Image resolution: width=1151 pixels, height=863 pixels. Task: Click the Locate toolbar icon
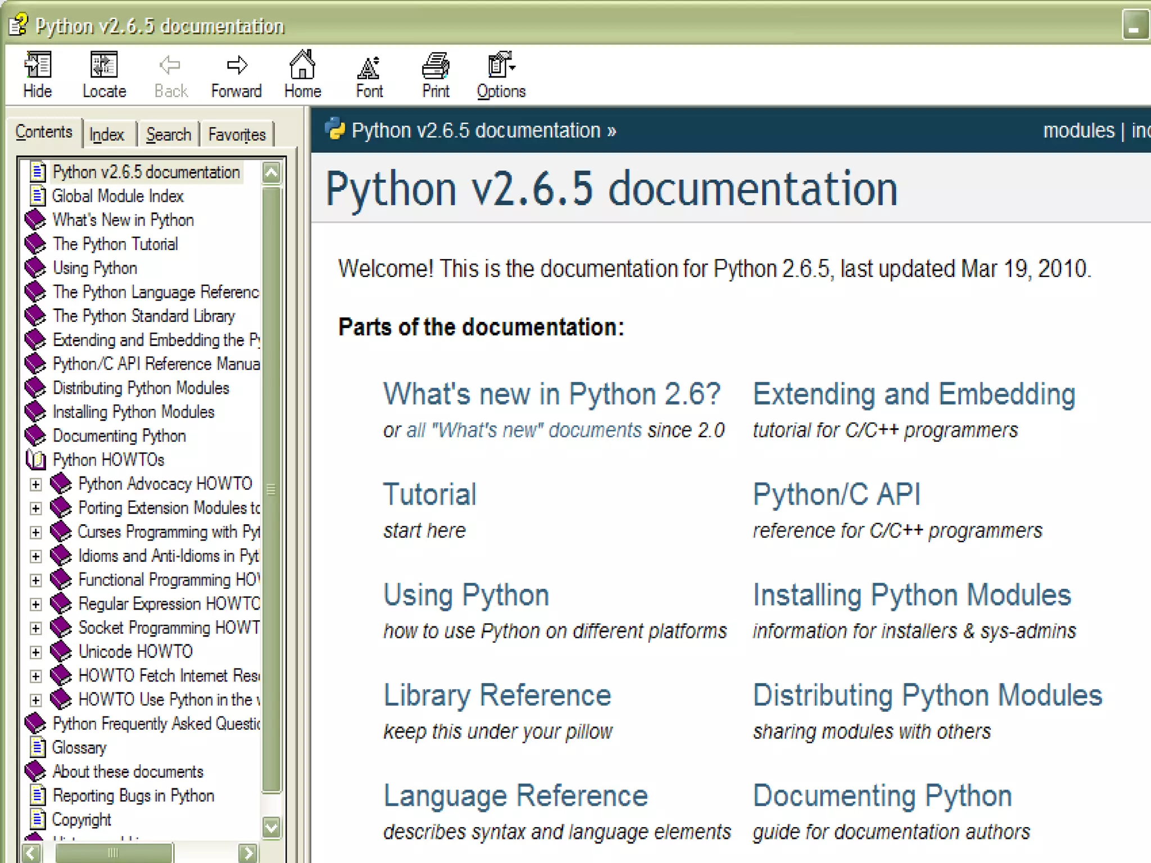[x=104, y=65]
